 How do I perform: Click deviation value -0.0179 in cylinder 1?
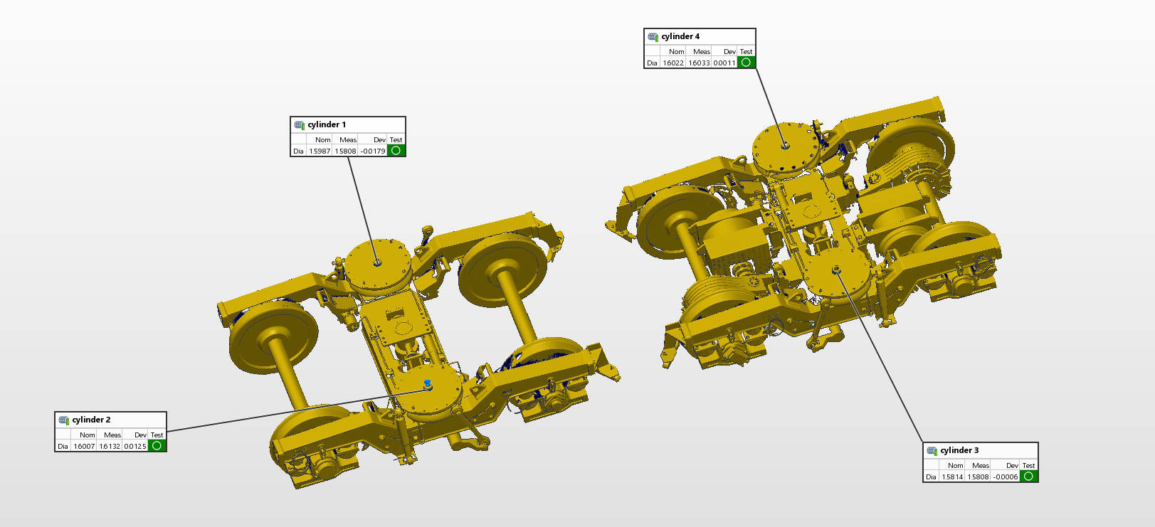click(x=372, y=151)
